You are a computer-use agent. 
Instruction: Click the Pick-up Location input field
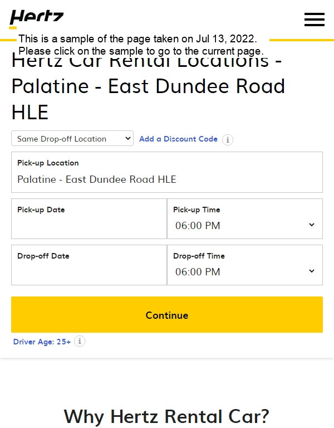(x=167, y=172)
